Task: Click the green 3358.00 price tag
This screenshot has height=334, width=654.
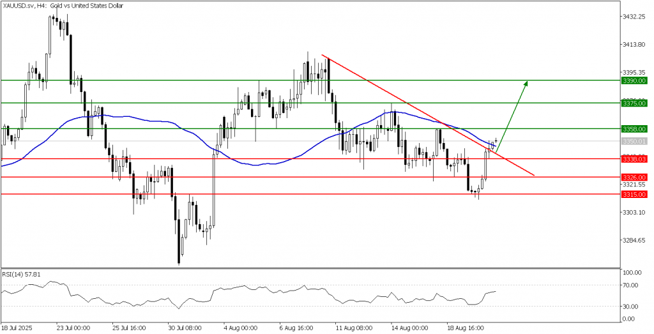Action: point(634,128)
